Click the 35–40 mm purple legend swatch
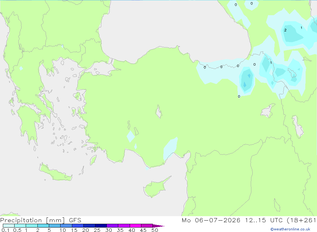This screenshot has width=317, height=232. pyautogui.click(x=124, y=226)
